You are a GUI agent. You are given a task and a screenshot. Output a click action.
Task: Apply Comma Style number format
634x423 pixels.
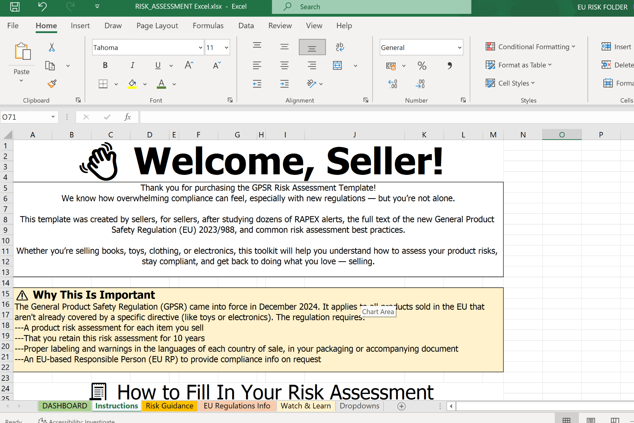[449, 66]
